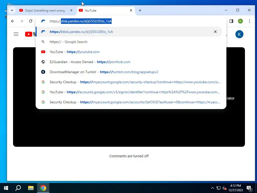Select the Security Checkup security-checkup suggestion
This screenshot has height=193, width=257.
(x=129, y=82)
